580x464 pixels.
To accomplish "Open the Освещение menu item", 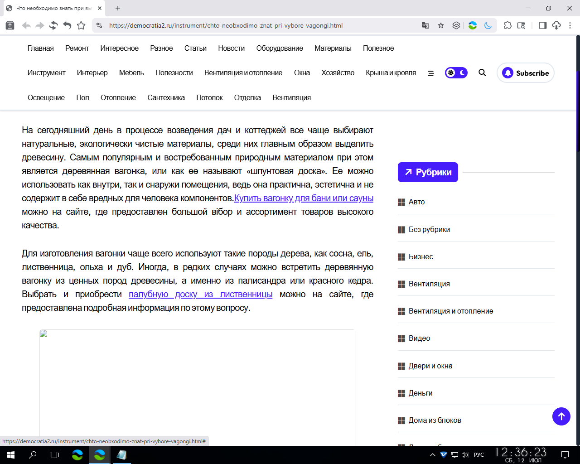I will click(x=46, y=97).
